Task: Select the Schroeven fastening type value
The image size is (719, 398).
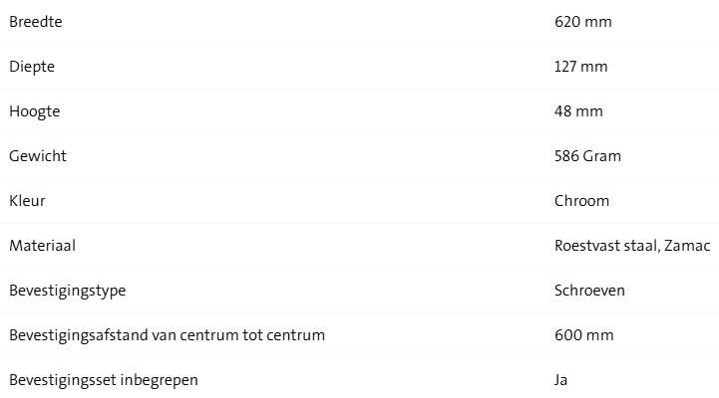Action: coord(589,291)
